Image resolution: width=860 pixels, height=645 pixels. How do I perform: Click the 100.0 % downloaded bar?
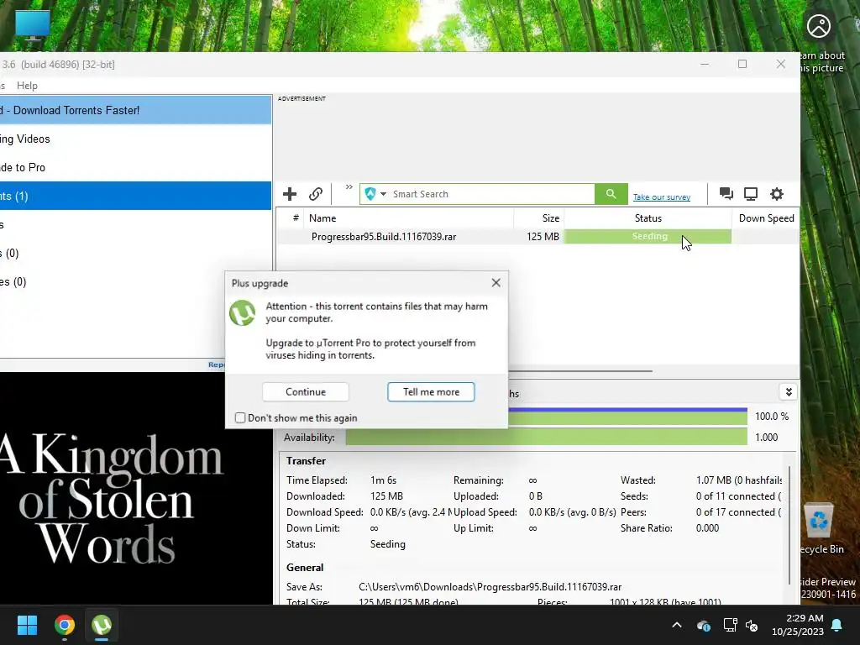click(x=627, y=417)
